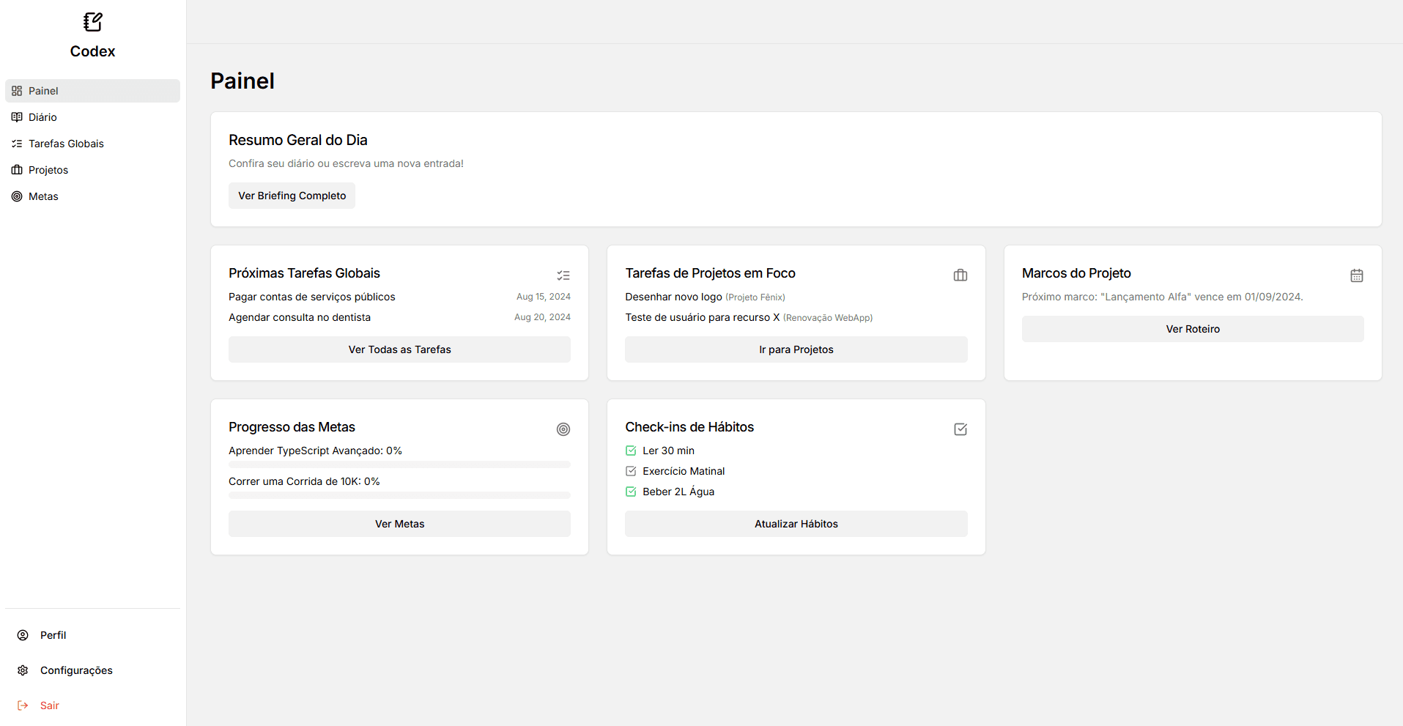Image resolution: width=1403 pixels, height=726 pixels.
Task: Open the Metas sidebar item
Action: click(x=43, y=196)
